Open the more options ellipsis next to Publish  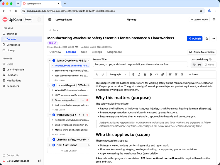tap(214, 39)
